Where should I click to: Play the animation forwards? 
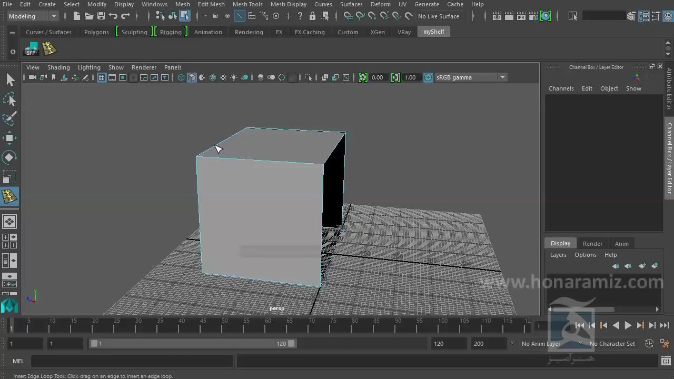click(628, 326)
